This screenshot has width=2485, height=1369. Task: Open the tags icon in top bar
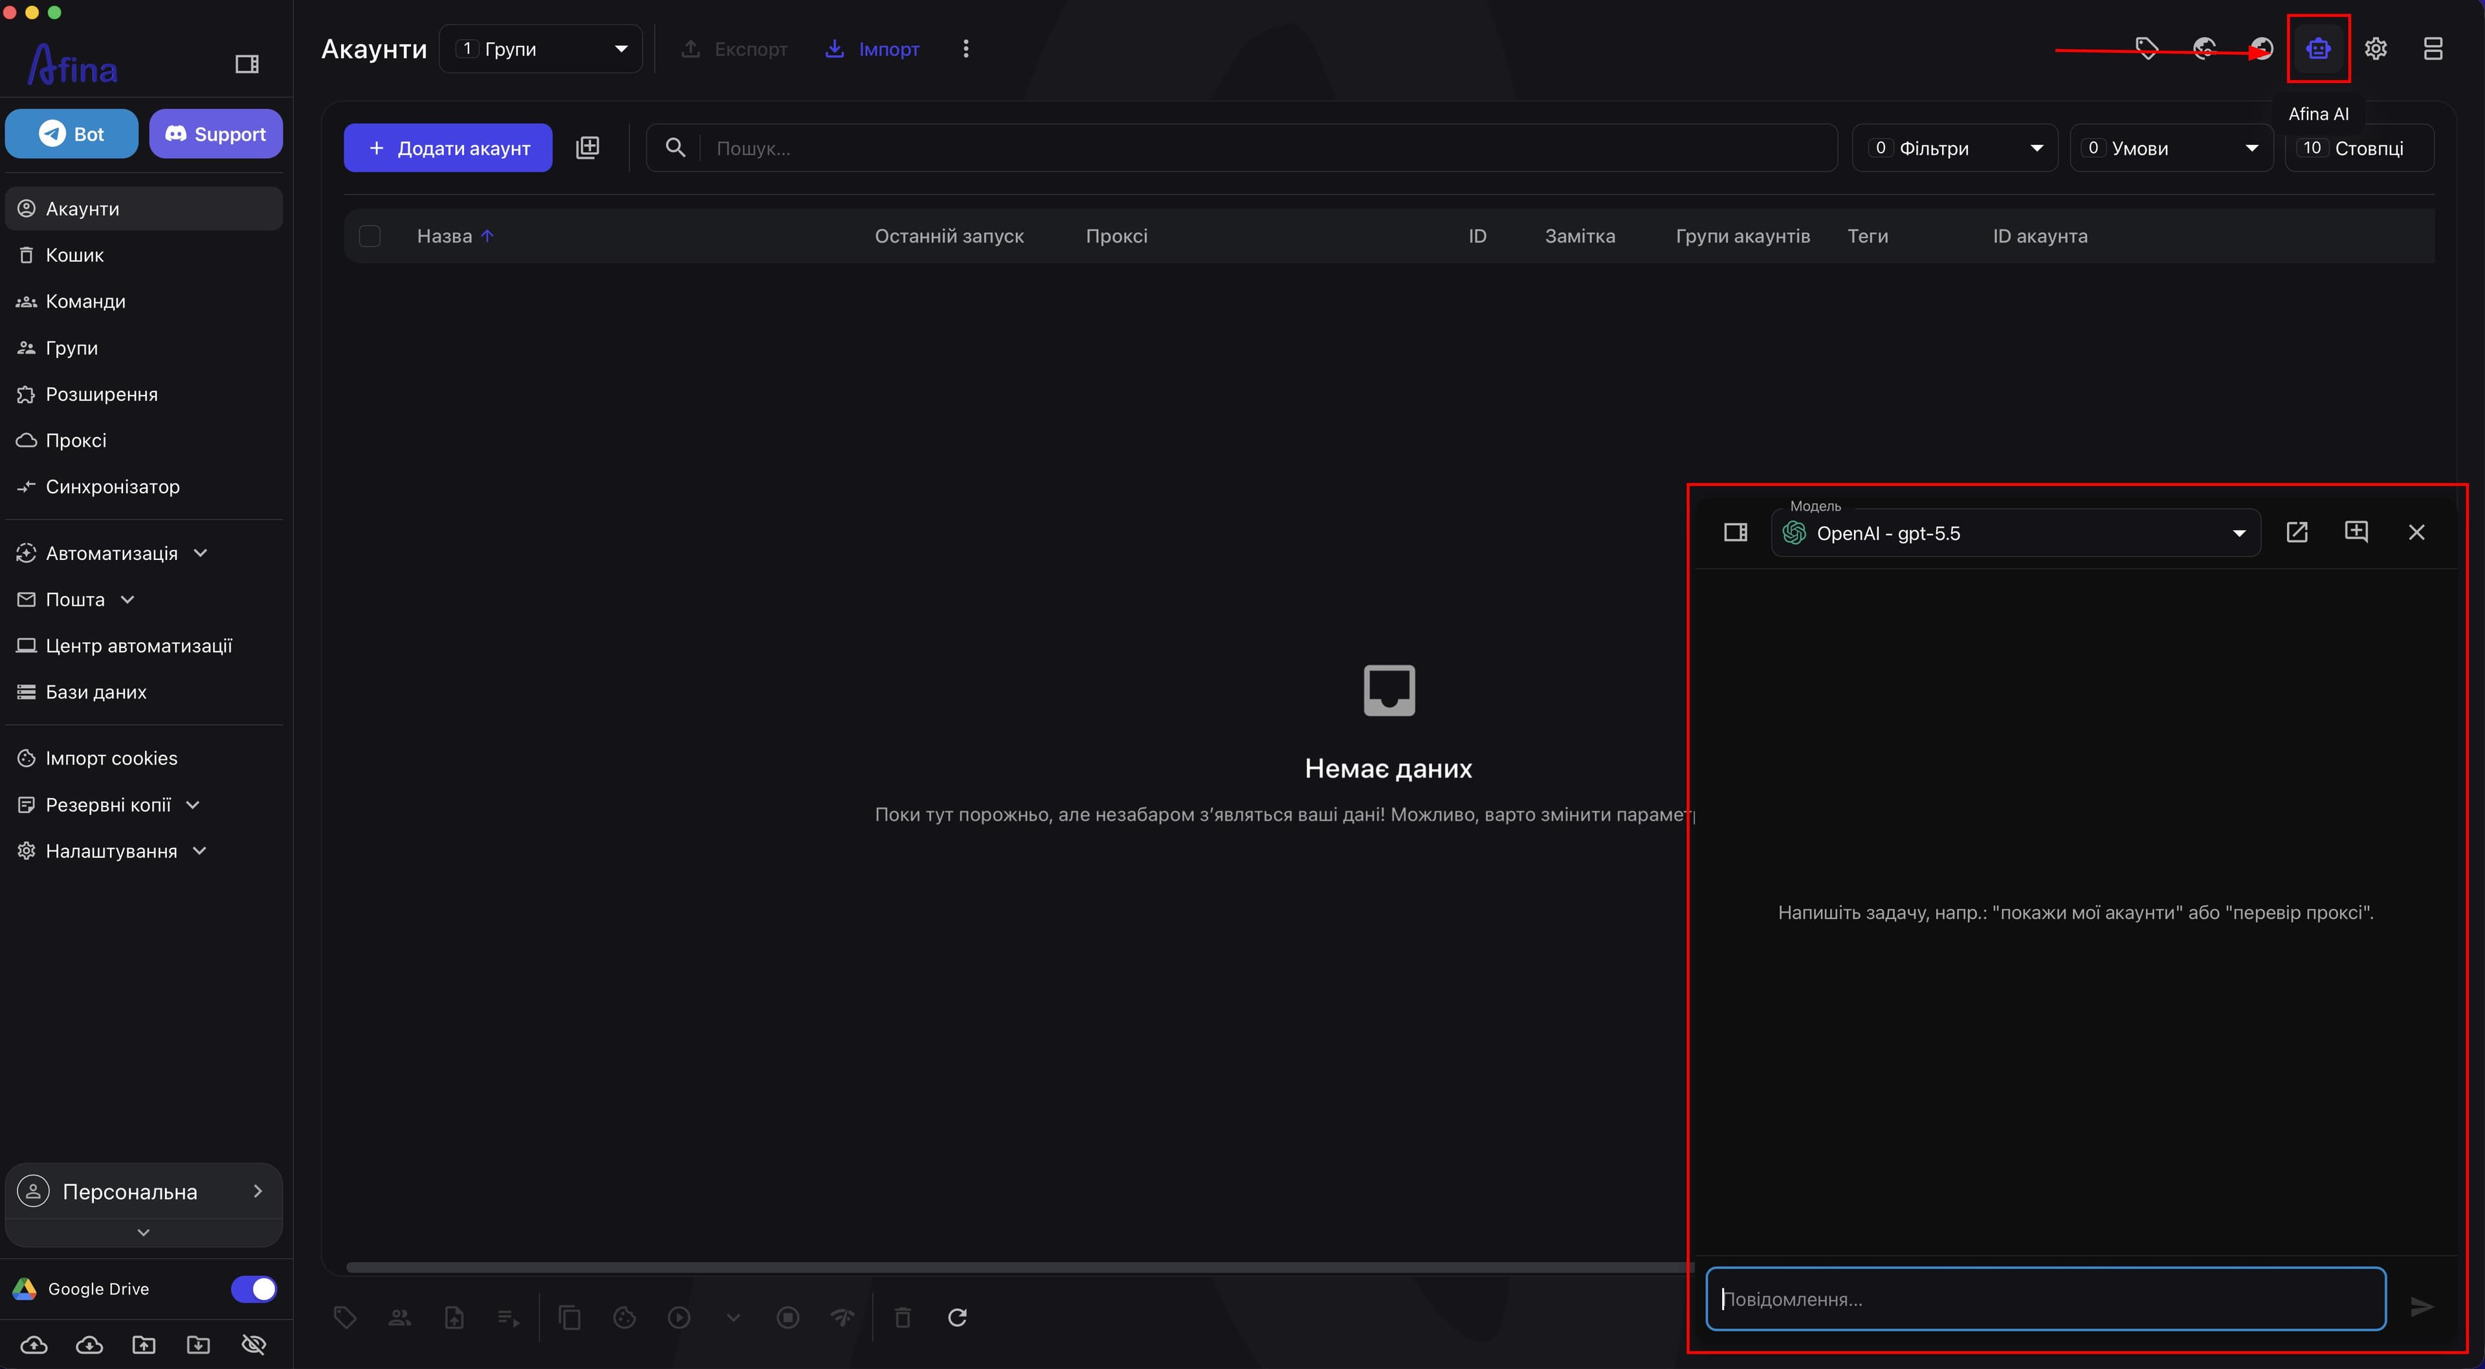pyautogui.click(x=2147, y=49)
